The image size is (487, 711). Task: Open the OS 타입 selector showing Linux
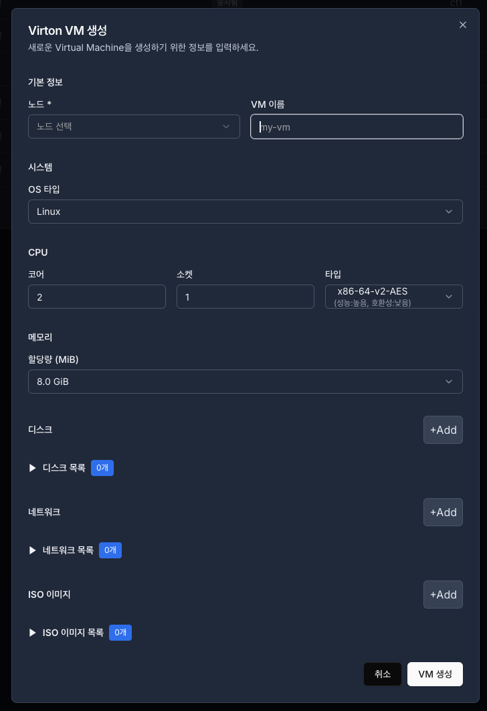[x=246, y=211]
